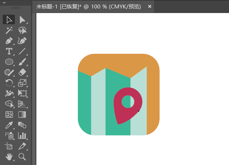Select the Mesh tool
229x165 pixels.
point(9,115)
